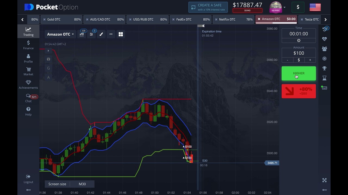Click the current price label 3495.71
This screenshot has width=348, height=195.
click(x=272, y=163)
